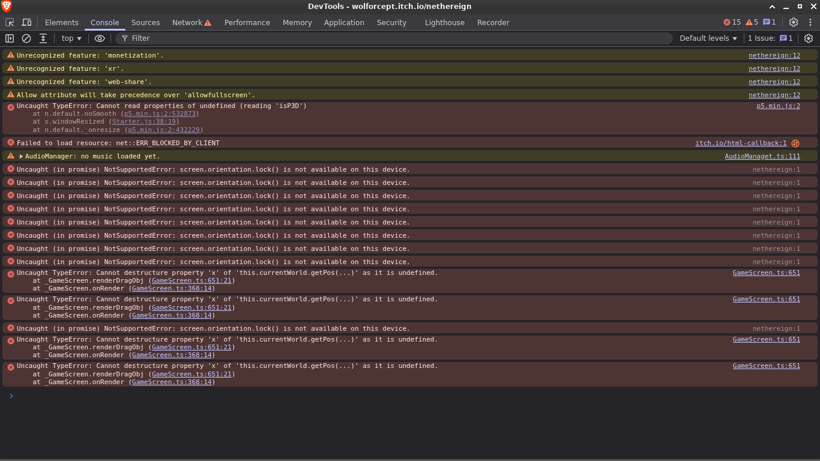Screen dimensions: 820x461
Task: Follow the first GameScreen.ts:651:21 stack link
Action: [x=191, y=280]
